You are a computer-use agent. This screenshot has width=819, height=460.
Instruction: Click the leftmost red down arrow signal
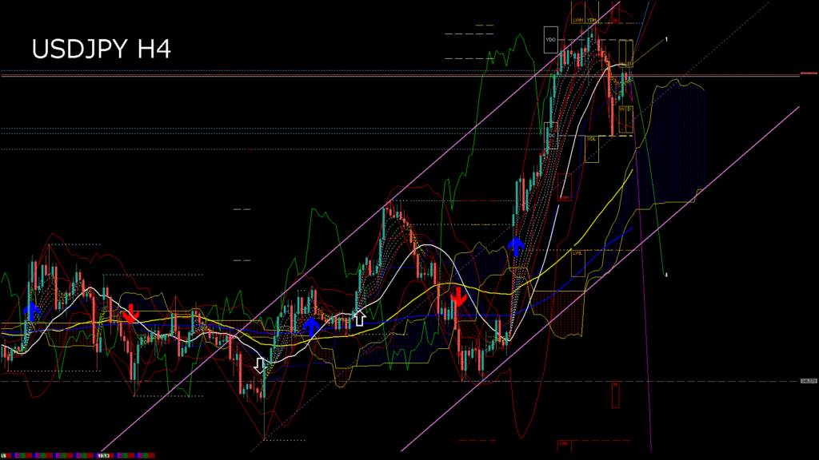tap(130, 313)
